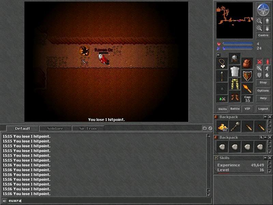273x205 pixels.
Task: Switch to the Default chat tab
Action: [x=23, y=129]
